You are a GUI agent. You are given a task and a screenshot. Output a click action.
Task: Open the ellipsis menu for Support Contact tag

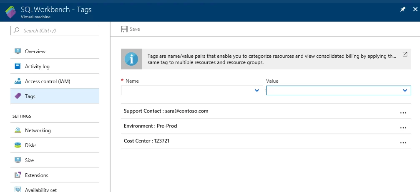[x=403, y=113]
